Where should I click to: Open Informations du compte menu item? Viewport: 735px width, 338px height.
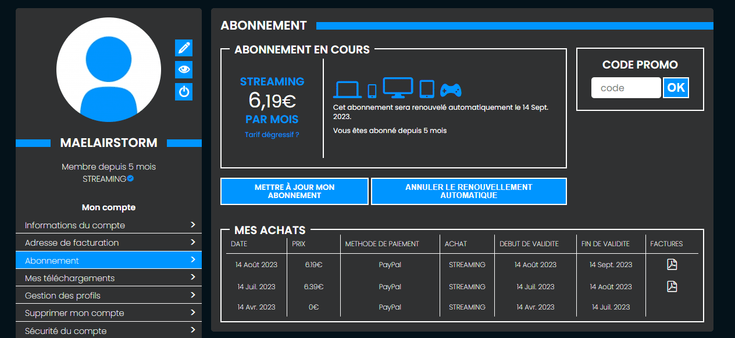109,225
